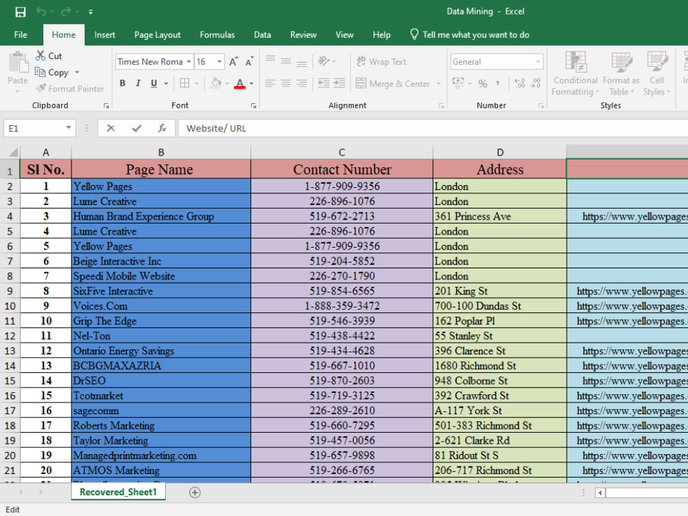Open the Data tab
The image size is (688, 516).
pos(262,34)
